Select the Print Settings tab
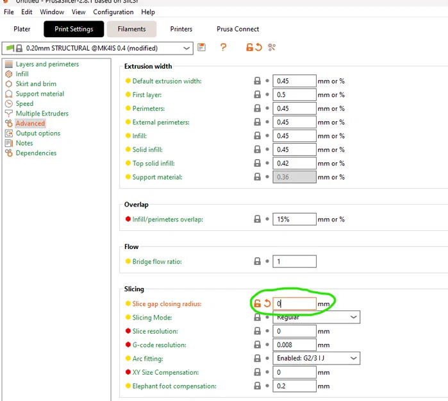 tap(74, 29)
